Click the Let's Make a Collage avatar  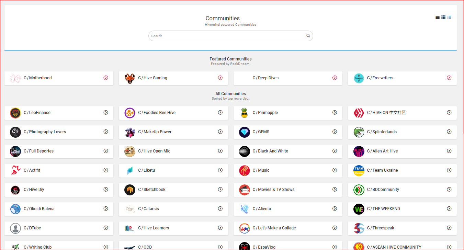[x=244, y=228]
